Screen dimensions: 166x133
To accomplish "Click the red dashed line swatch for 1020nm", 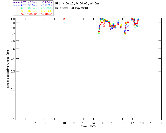I will pos(17,14).
